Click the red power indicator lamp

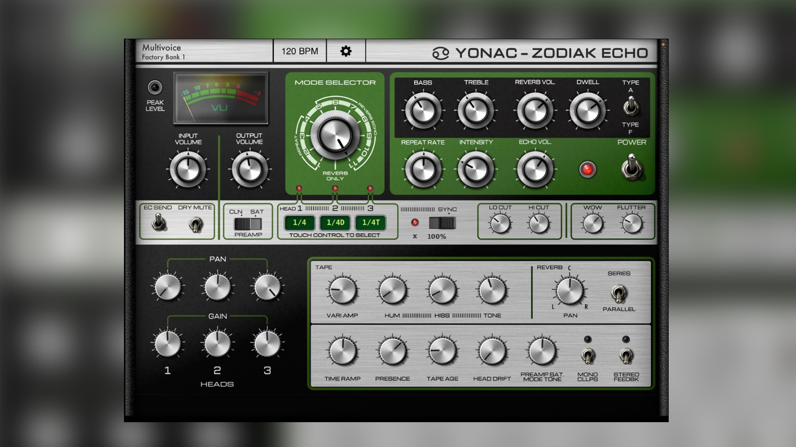tap(588, 168)
